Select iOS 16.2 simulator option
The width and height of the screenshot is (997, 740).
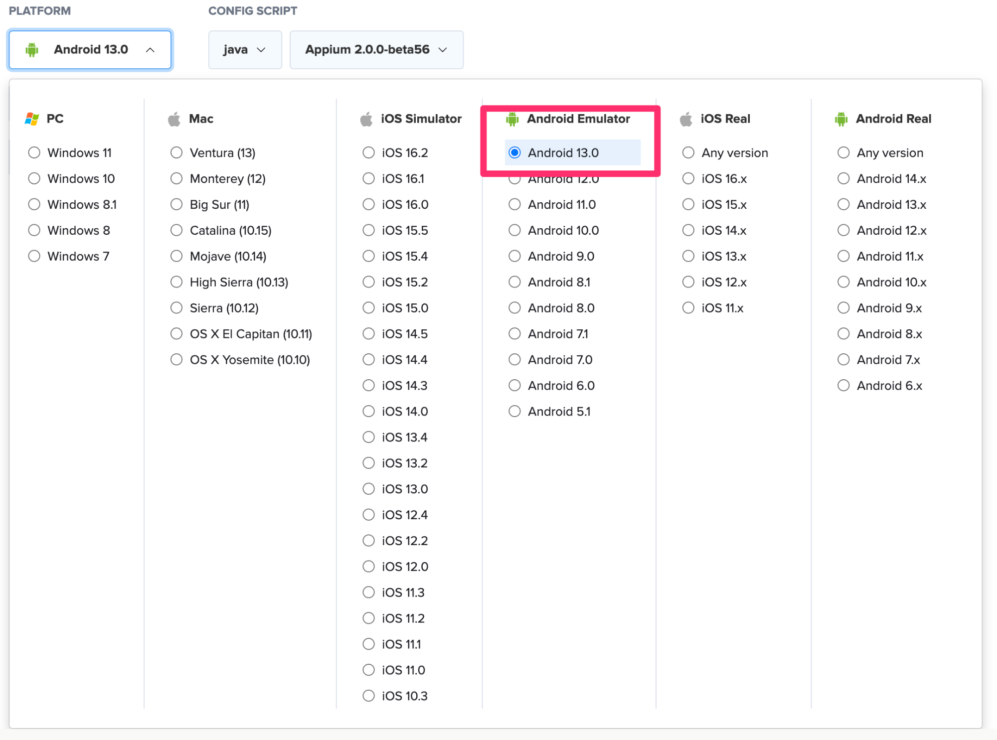(x=395, y=152)
